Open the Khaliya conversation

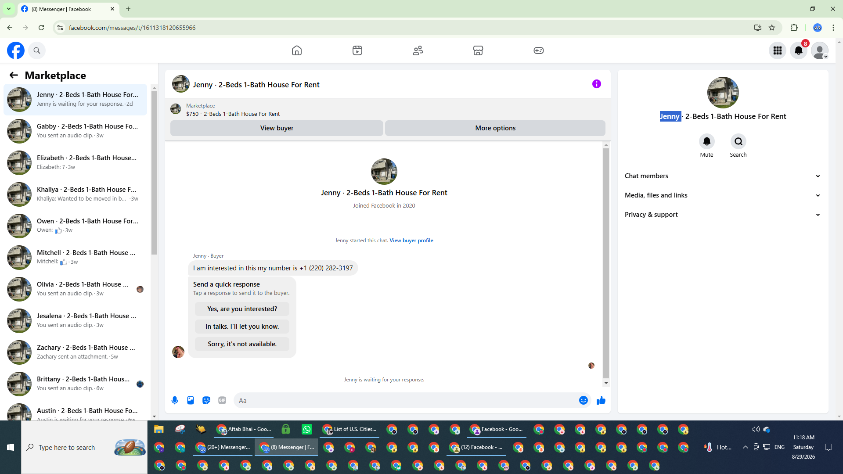tap(76, 194)
